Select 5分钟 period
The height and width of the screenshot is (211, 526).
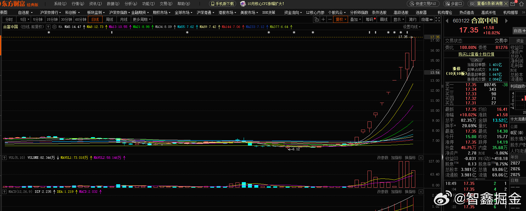coord(38,19)
